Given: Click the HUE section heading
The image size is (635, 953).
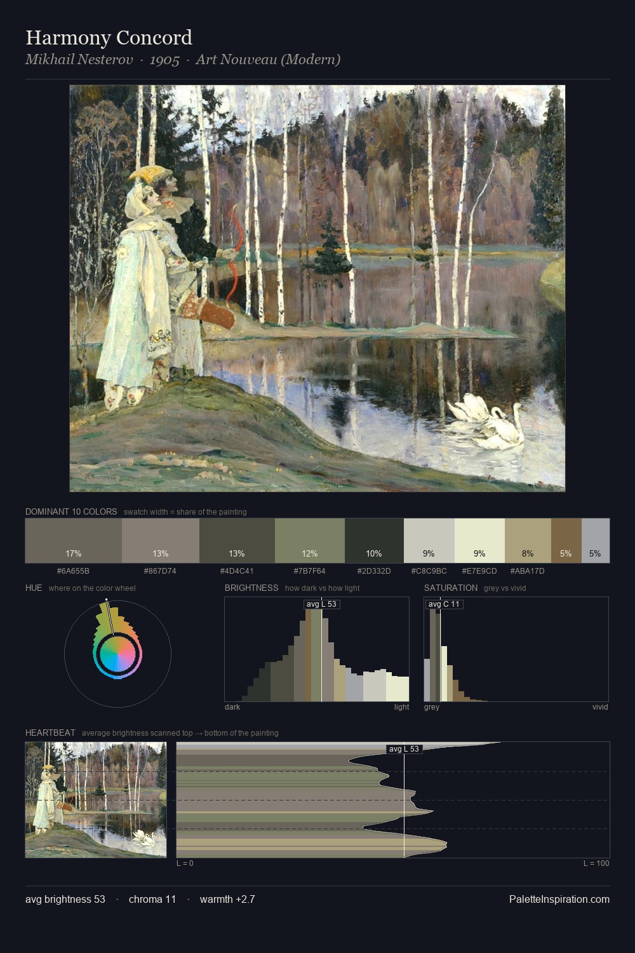Looking at the screenshot, I should 34,588.
